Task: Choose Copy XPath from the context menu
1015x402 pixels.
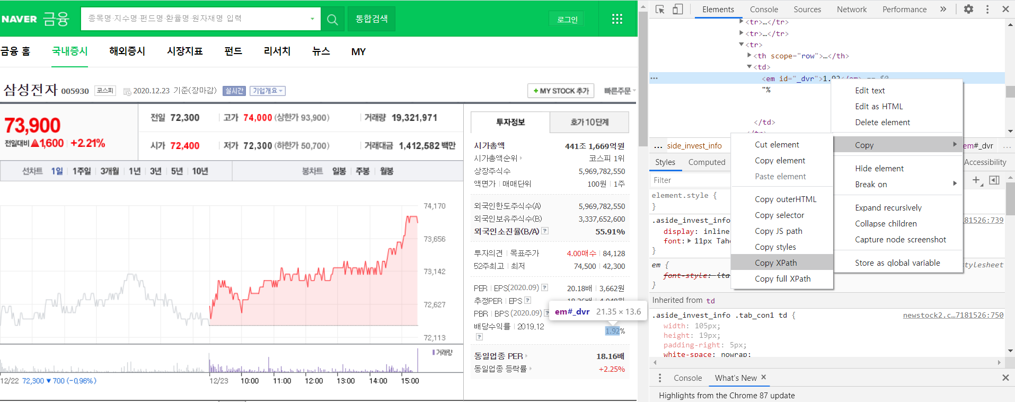Action: click(782, 263)
